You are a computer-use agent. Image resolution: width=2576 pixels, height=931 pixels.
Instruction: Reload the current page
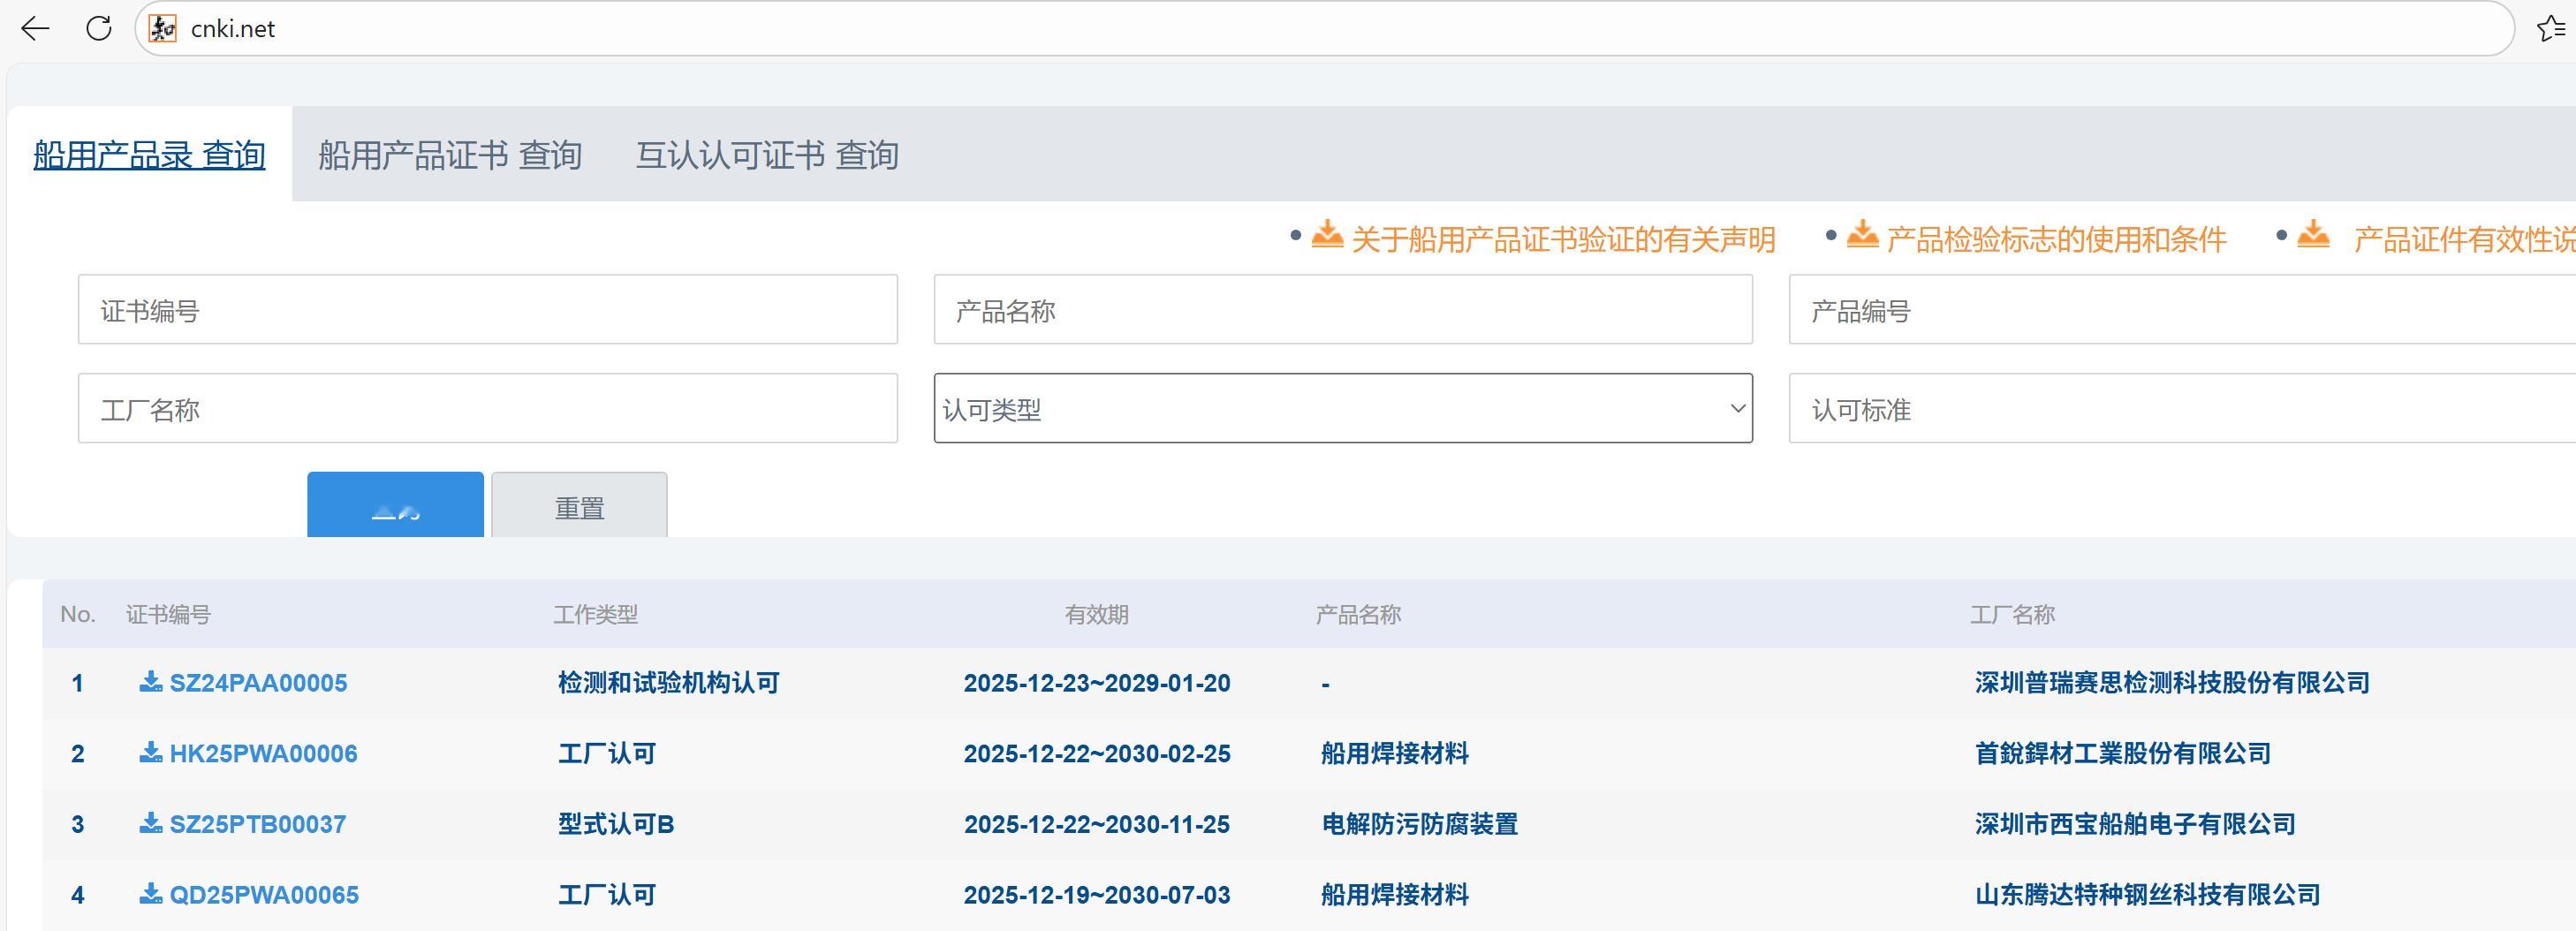click(99, 29)
